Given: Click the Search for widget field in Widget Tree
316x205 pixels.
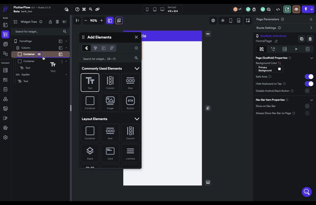Looking at the screenshot, I should [40, 32].
